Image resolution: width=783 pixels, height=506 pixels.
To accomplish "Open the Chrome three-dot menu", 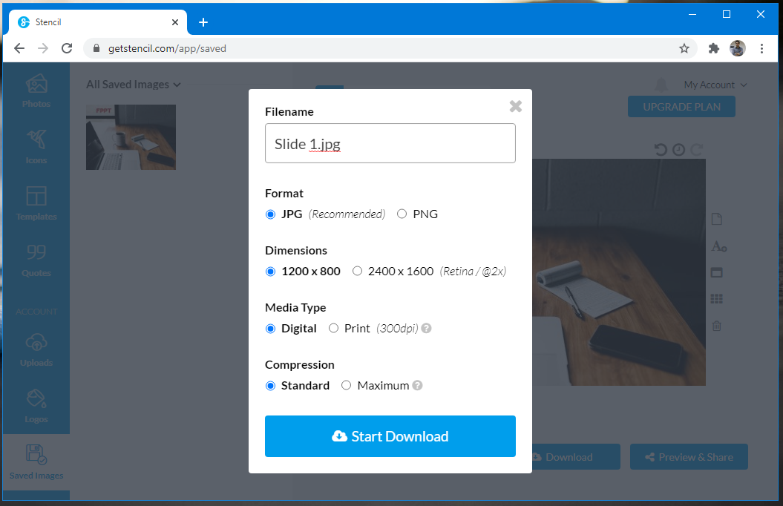I will pyautogui.click(x=761, y=48).
